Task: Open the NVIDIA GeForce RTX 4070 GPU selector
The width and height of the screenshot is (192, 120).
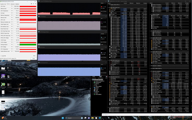Action: pos(9,58)
